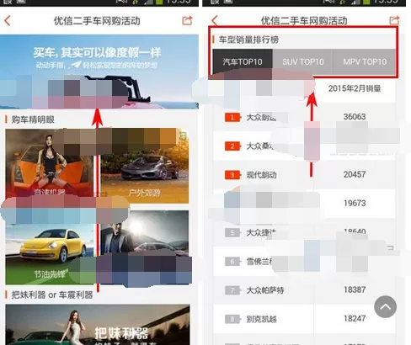Select the 汽车TOP10 tab
411x345 pixels.
pos(243,61)
